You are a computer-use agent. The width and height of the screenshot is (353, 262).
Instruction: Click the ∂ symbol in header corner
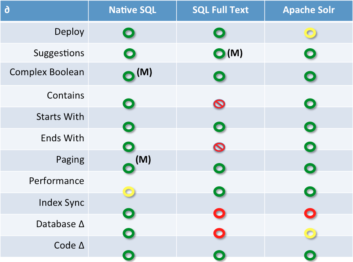coord(7,10)
